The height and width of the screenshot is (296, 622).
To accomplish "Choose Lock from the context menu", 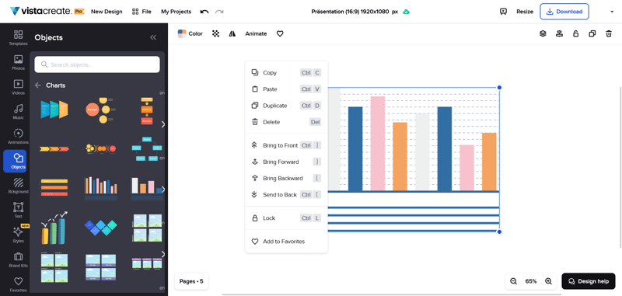I will [x=286, y=218].
